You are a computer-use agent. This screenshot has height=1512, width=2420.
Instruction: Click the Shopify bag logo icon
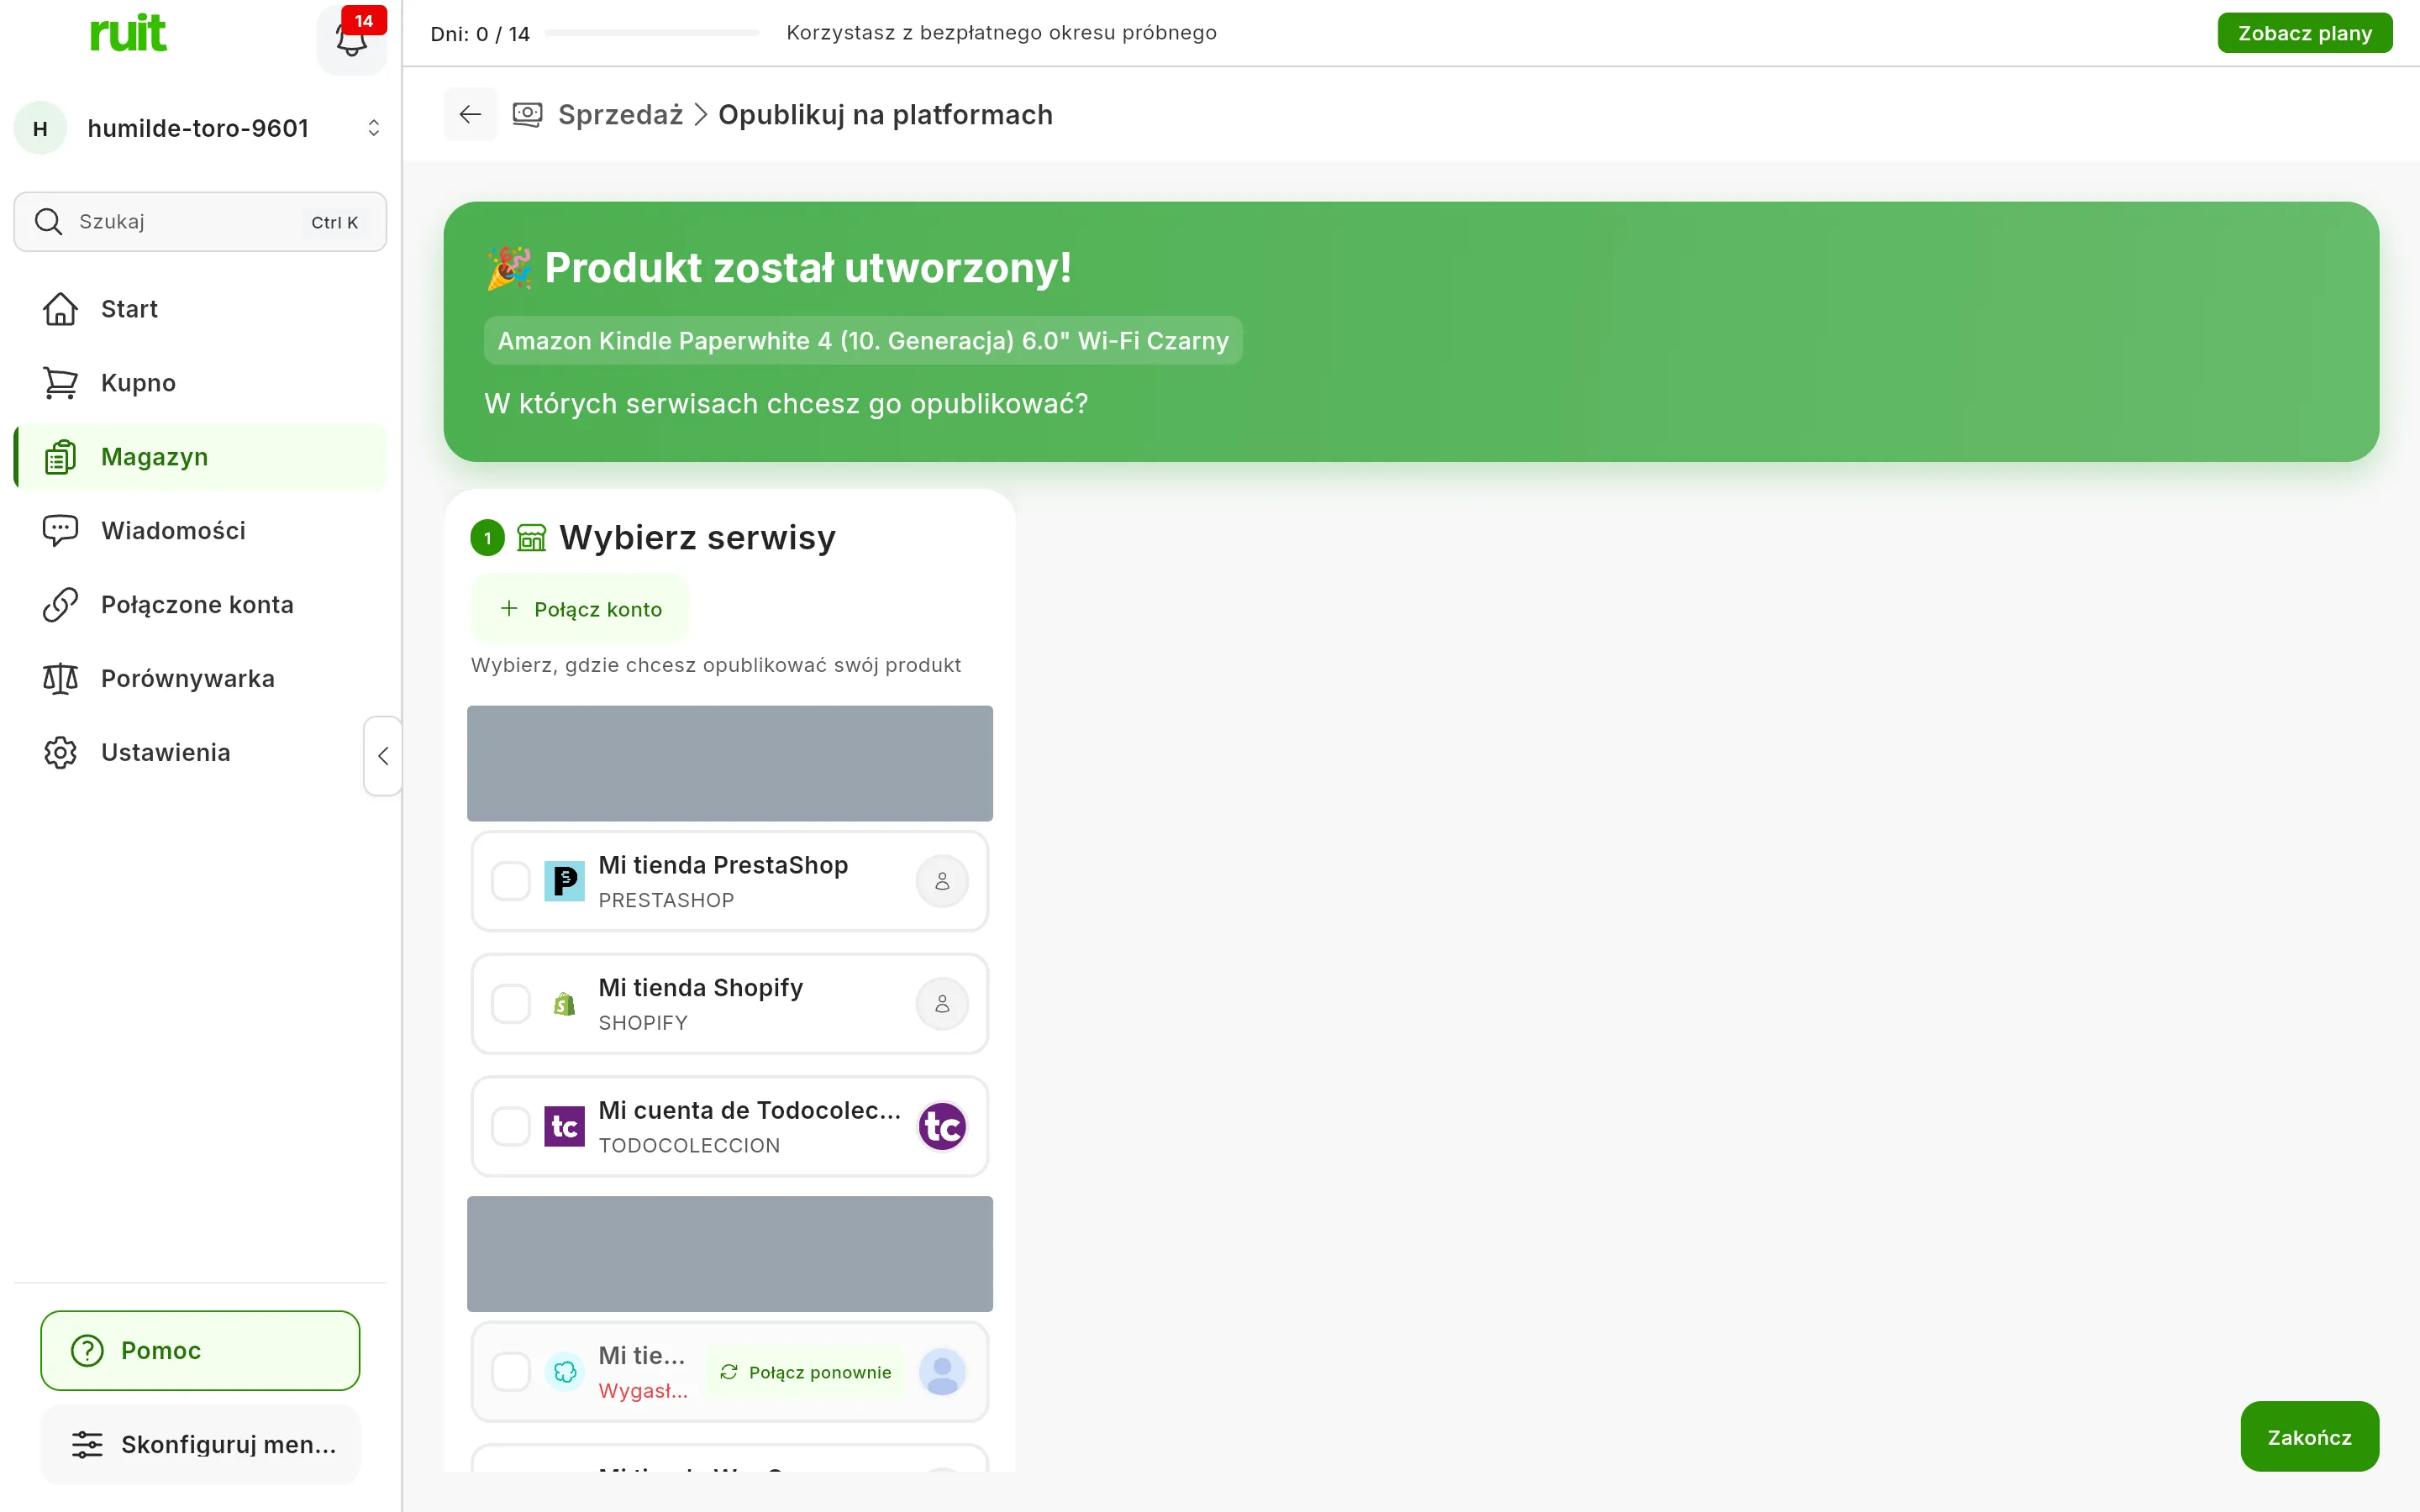pos(564,1004)
